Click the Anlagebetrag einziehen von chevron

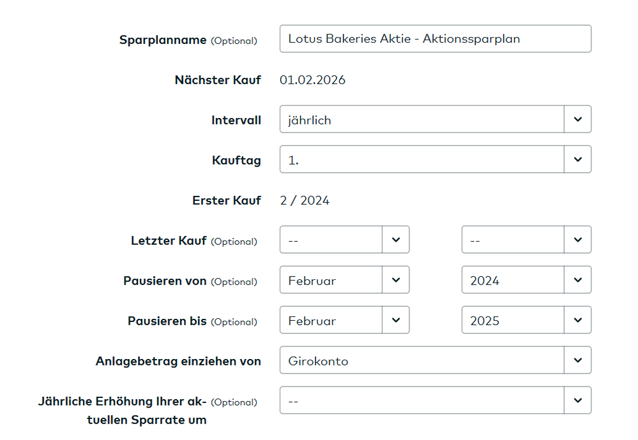tap(578, 360)
